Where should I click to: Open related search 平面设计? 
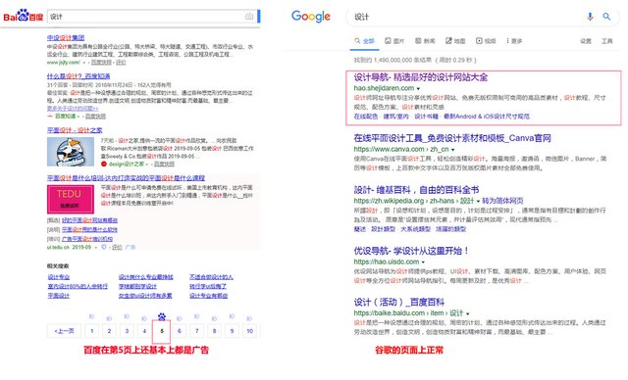pos(59,296)
